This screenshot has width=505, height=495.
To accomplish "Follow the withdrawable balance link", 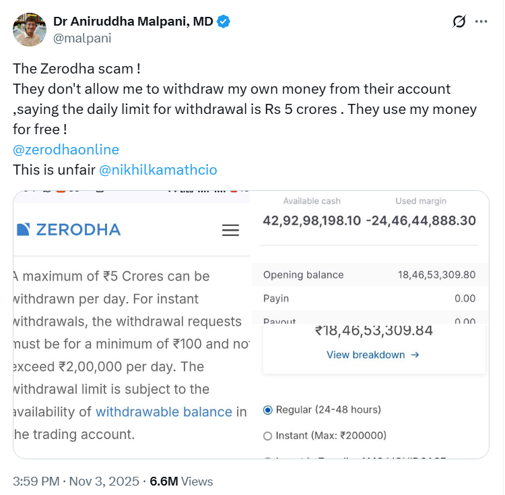I will (x=164, y=412).
